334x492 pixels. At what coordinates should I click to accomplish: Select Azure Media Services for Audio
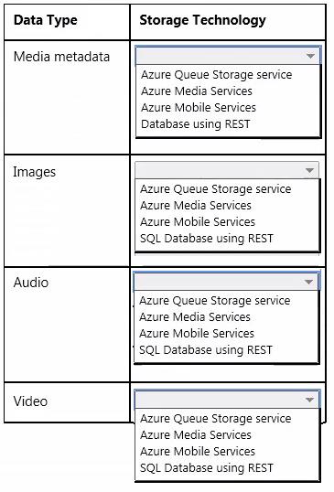coord(195,317)
